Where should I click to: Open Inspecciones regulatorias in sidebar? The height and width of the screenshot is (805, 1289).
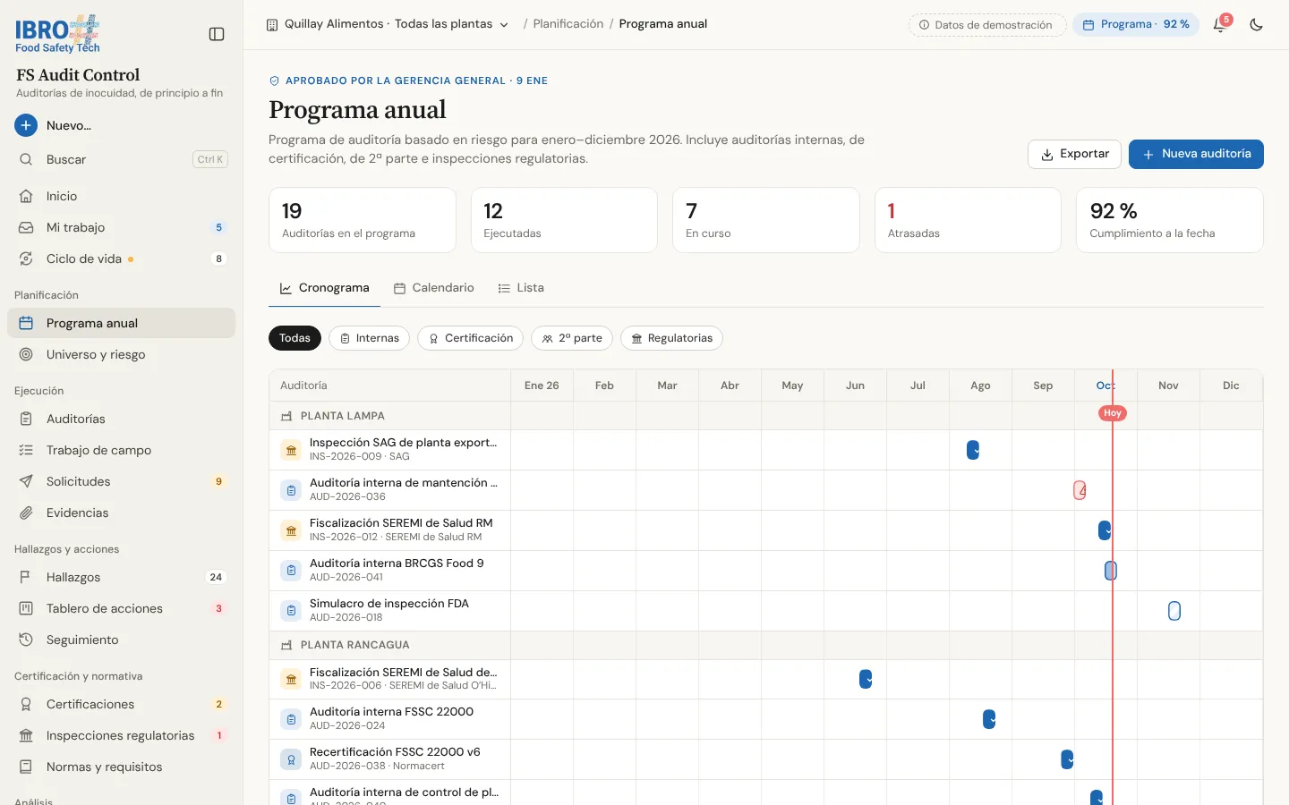121,735
